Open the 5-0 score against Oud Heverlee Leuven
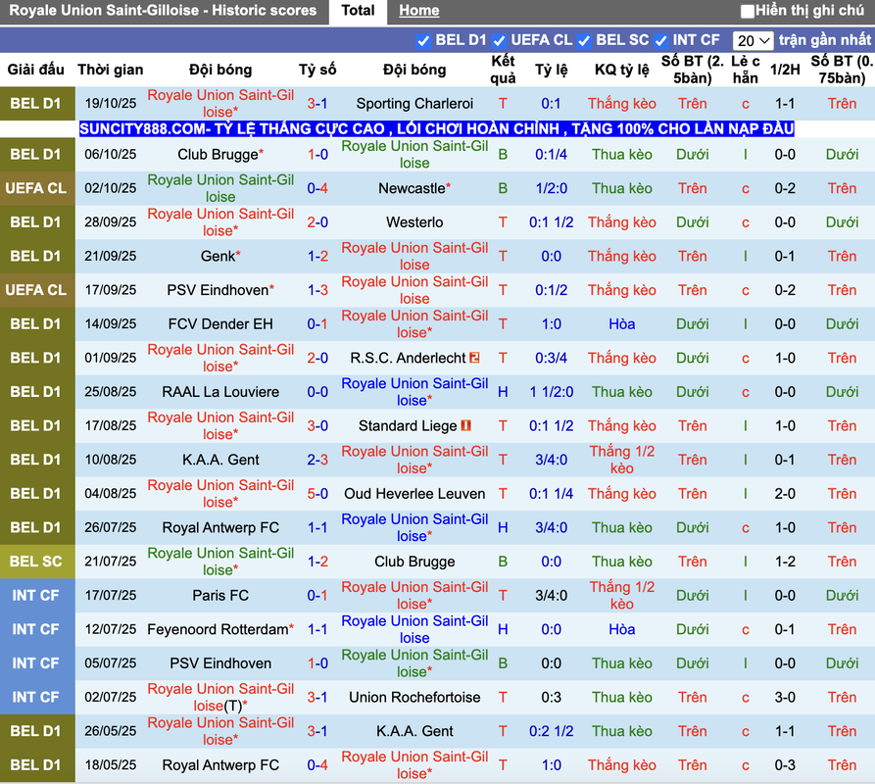875x784 pixels. coord(316,494)
